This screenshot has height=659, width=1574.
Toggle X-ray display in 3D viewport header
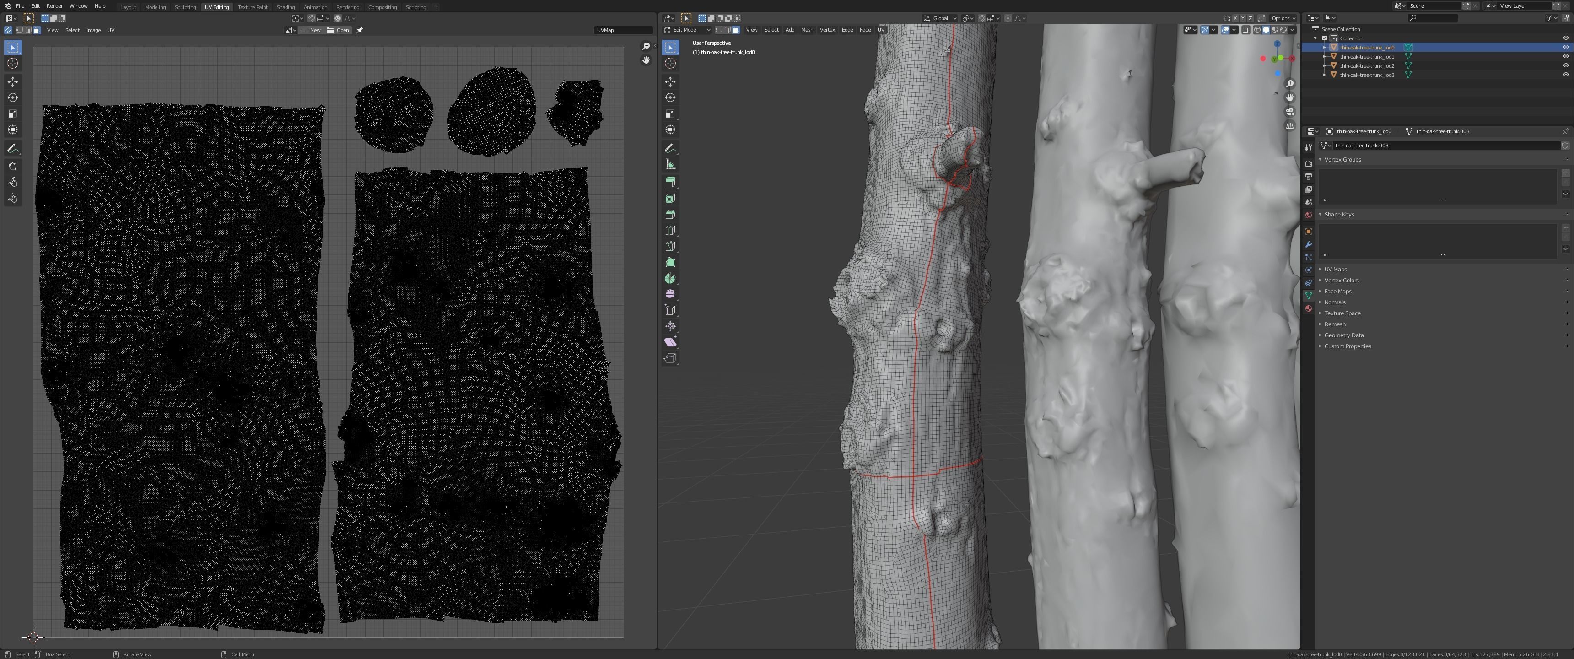1246,30
